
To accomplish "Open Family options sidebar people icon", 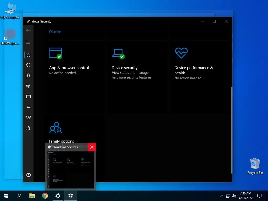I will 29,128.
